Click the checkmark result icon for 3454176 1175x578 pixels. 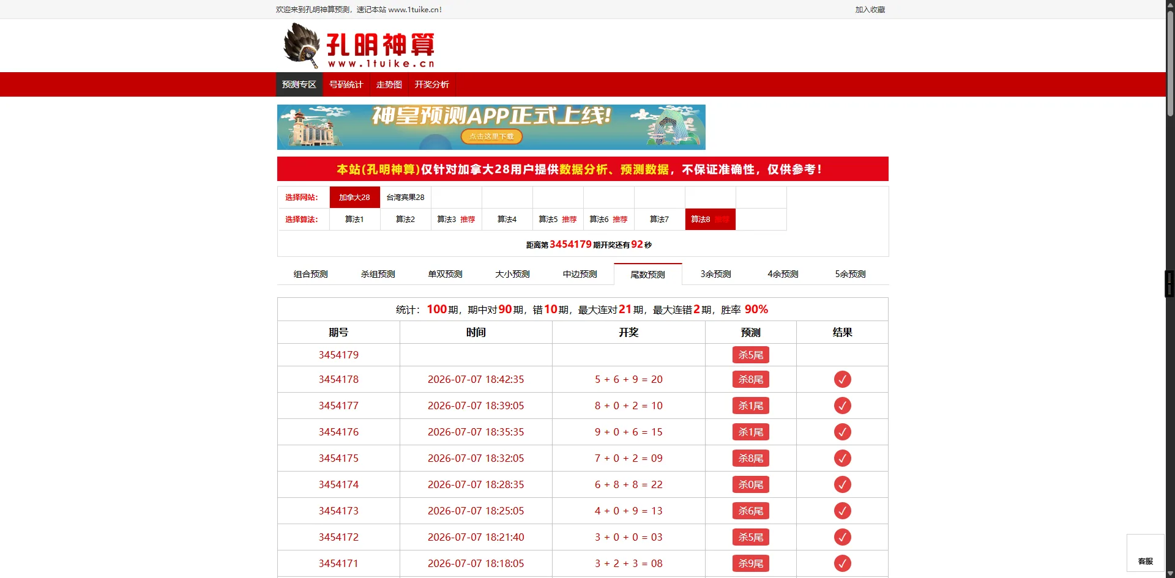842,432
